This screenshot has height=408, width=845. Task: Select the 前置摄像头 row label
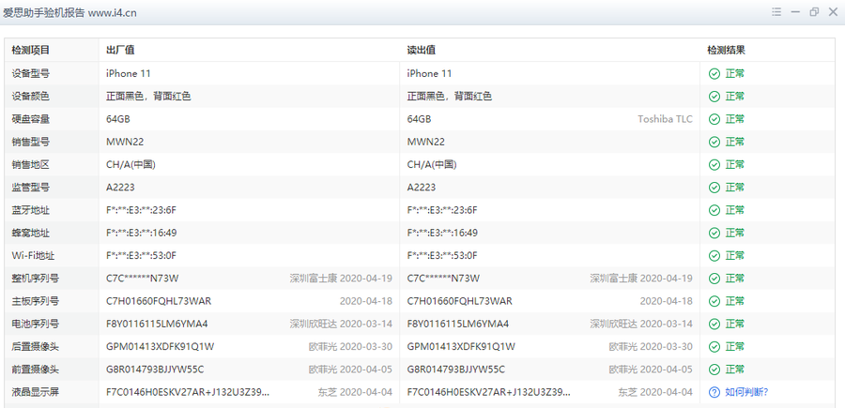[36, 370]
